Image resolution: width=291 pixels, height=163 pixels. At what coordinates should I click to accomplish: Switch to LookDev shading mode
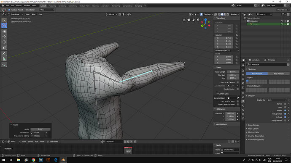[x=225, y=14]
